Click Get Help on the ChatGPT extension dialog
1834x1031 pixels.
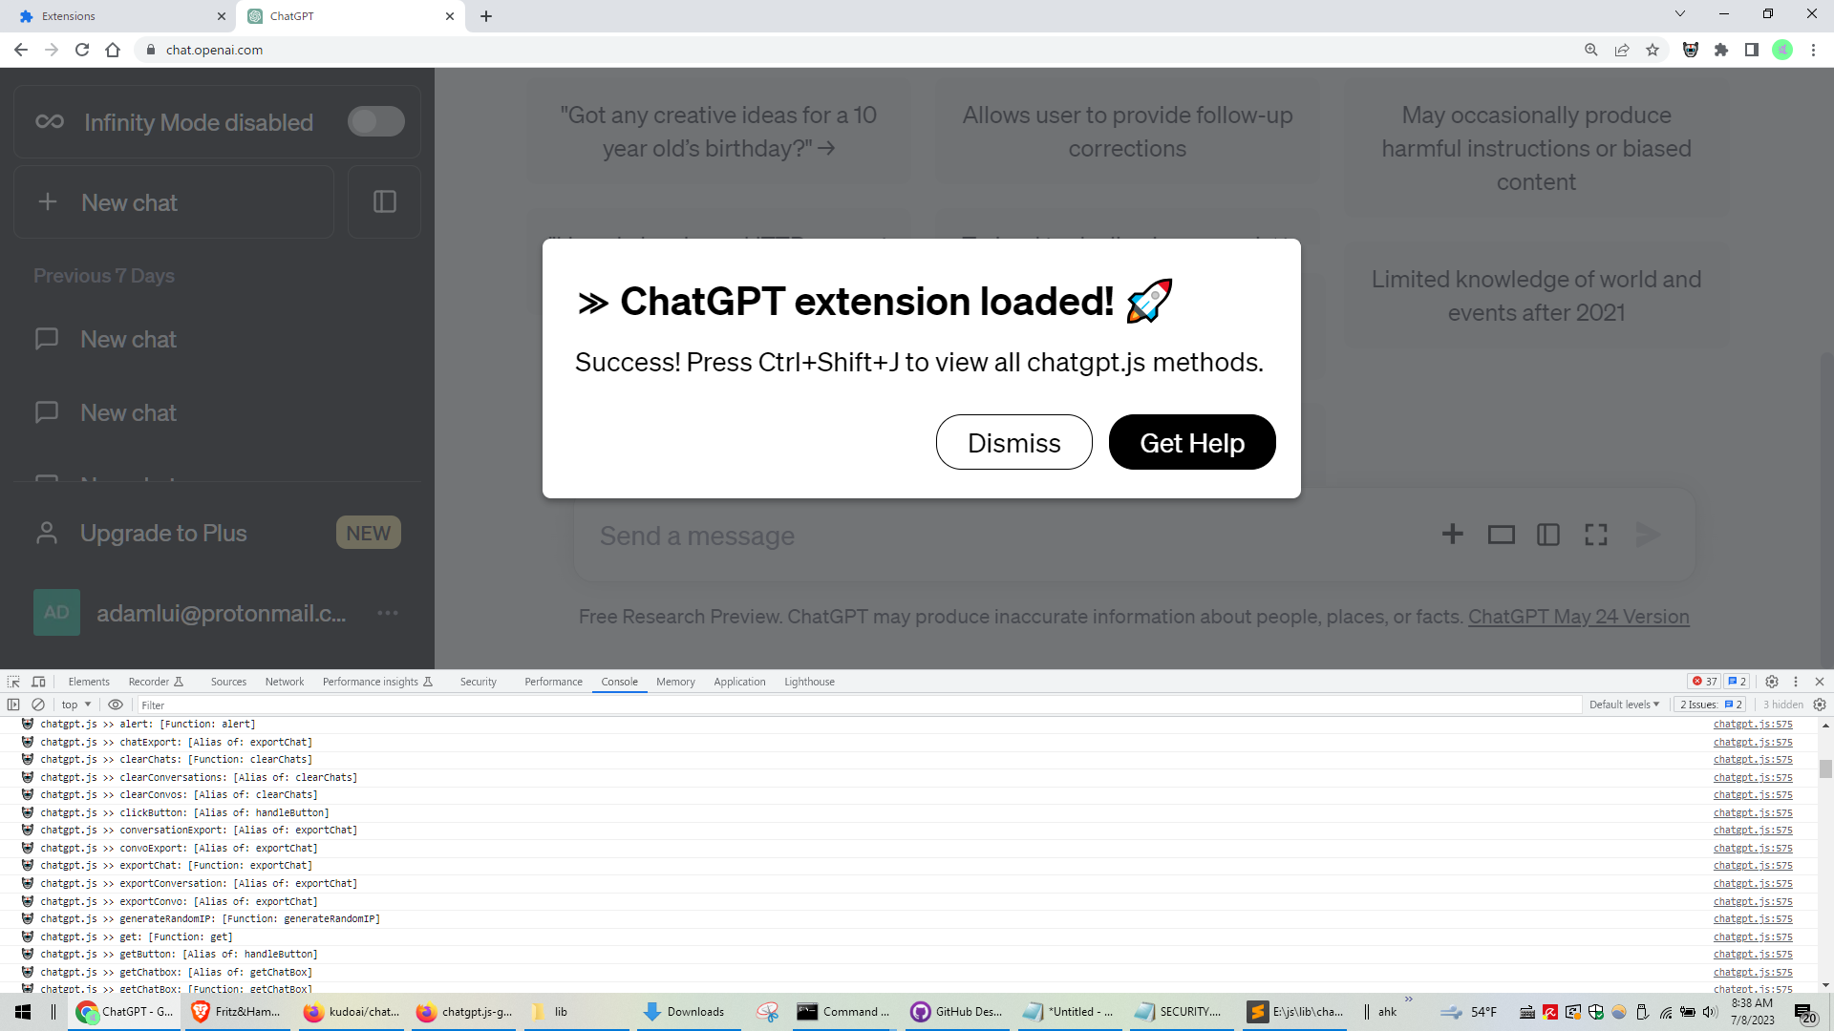coord(1191,442)
